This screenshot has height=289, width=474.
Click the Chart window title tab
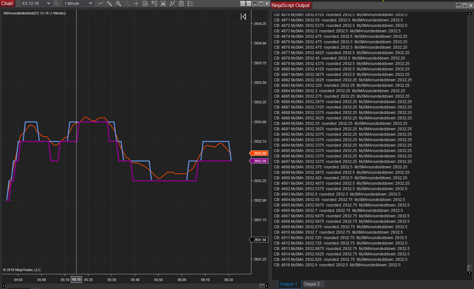coord(7,4)
